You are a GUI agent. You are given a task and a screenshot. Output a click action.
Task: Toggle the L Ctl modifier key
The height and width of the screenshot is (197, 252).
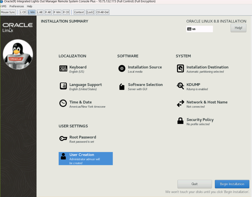click(x=23, y=12)
